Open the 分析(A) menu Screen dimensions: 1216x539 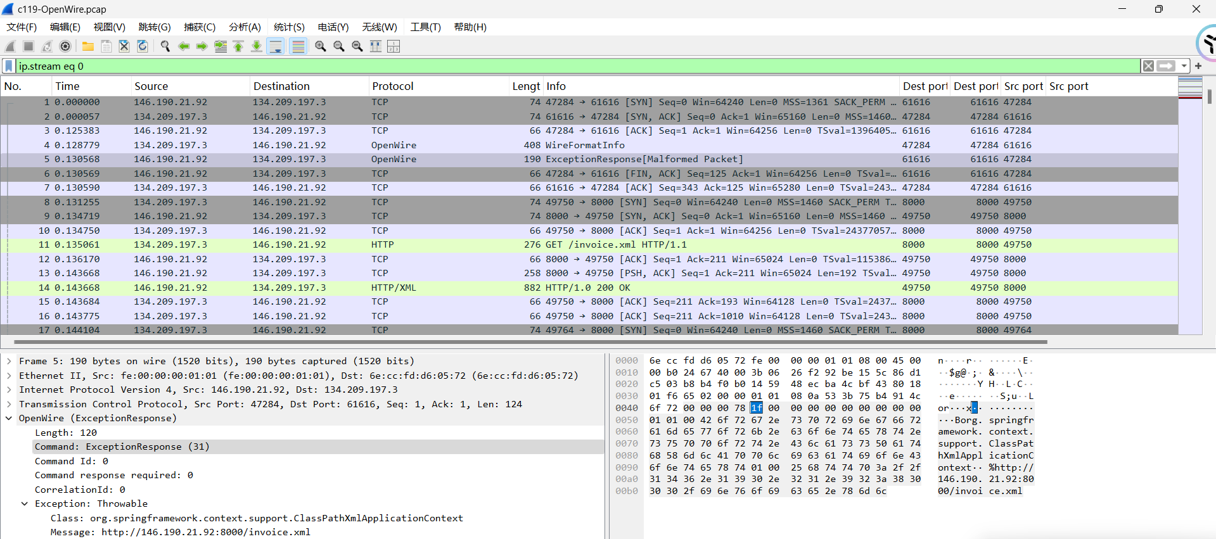(245, 27)
